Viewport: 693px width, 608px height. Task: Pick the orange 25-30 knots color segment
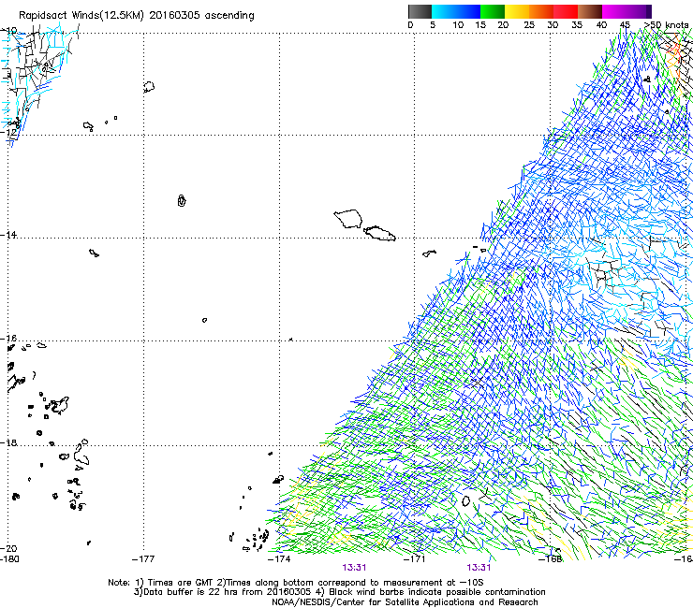coord(541,11)
